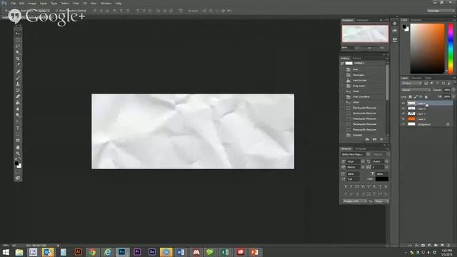Select the Zoom tool in the toolbox
The width and height of the screenshot is (457, 257).
point(18,153)
